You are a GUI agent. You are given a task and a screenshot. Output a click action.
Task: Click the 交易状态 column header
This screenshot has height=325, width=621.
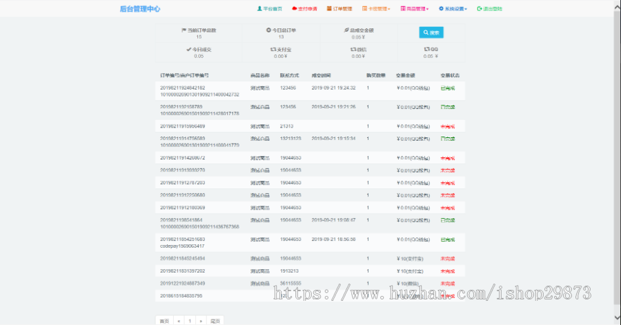pyautogui.click(x=450, y=75)
